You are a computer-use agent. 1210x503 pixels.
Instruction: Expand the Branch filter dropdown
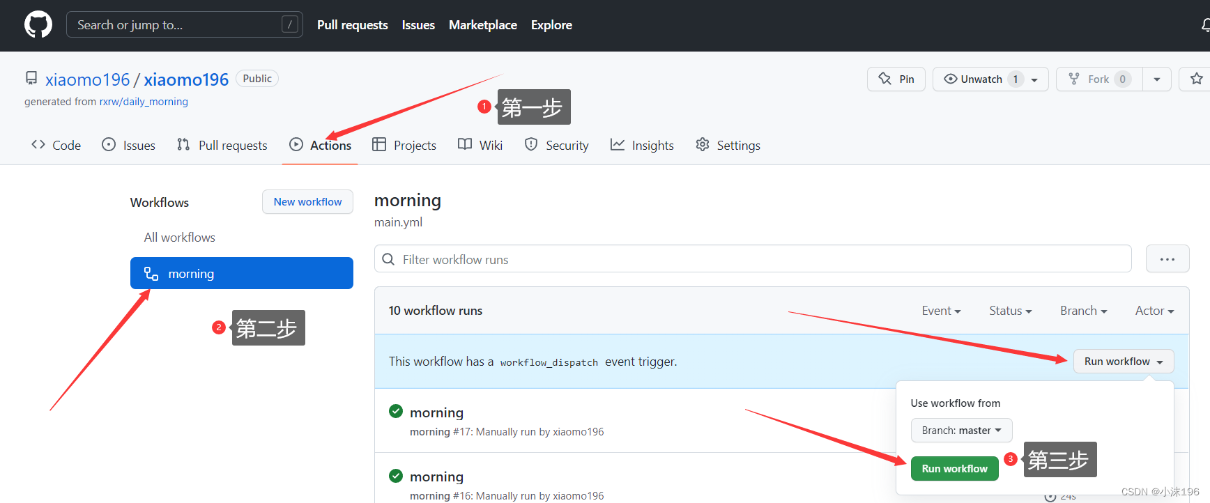(x=1084, y=311)
